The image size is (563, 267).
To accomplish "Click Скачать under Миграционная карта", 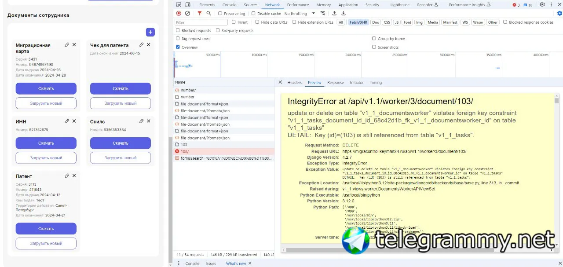I will click(x=46, y=88).
